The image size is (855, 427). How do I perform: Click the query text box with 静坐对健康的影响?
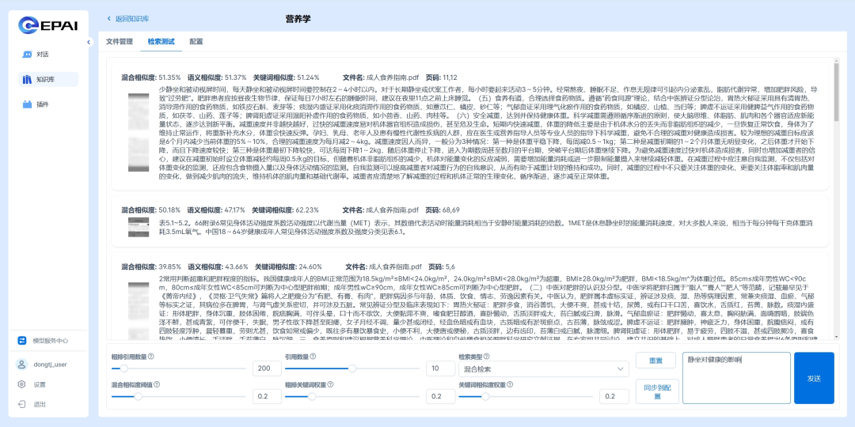tap(735, 378)
